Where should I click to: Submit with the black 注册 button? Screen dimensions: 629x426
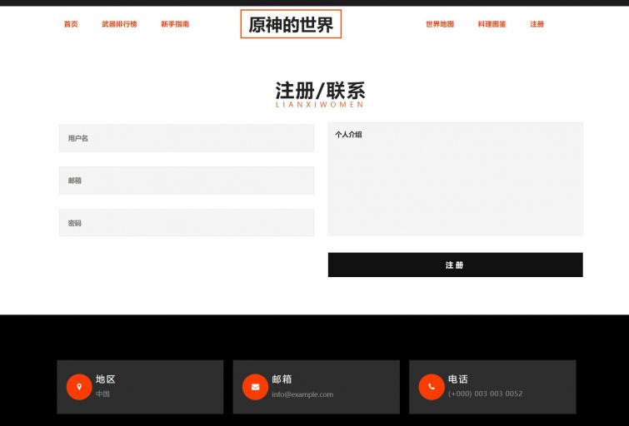(x=456, y=265)
